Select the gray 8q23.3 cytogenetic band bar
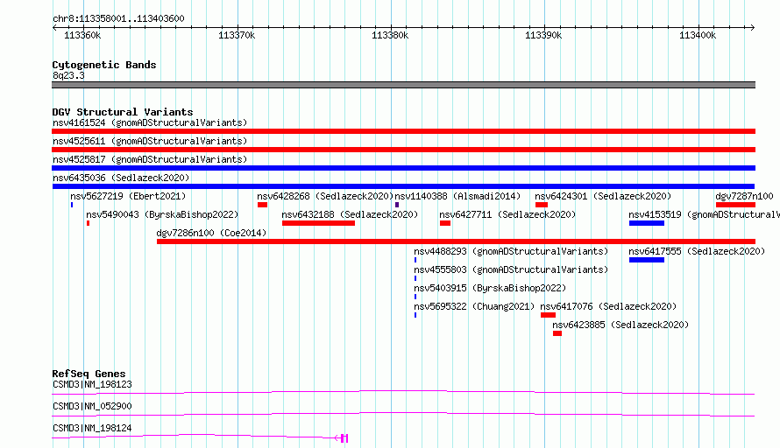 pos(403,85)
